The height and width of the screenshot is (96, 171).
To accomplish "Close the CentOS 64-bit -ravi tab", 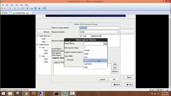I will [30, 13].
